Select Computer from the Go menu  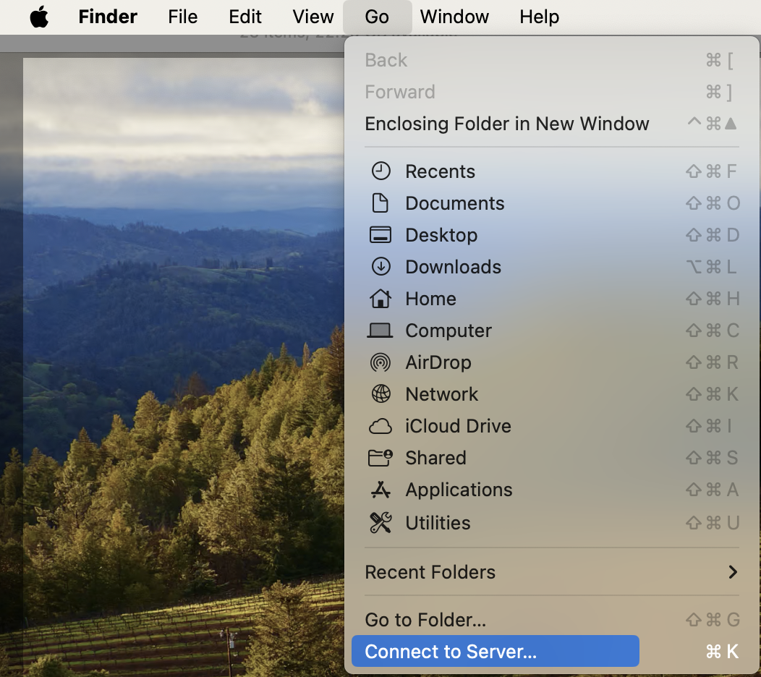448,331
